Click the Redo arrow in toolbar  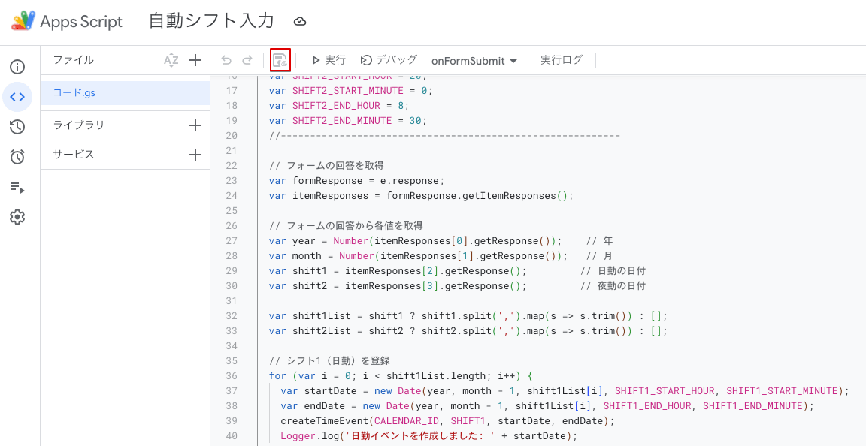tap(247, 60)
